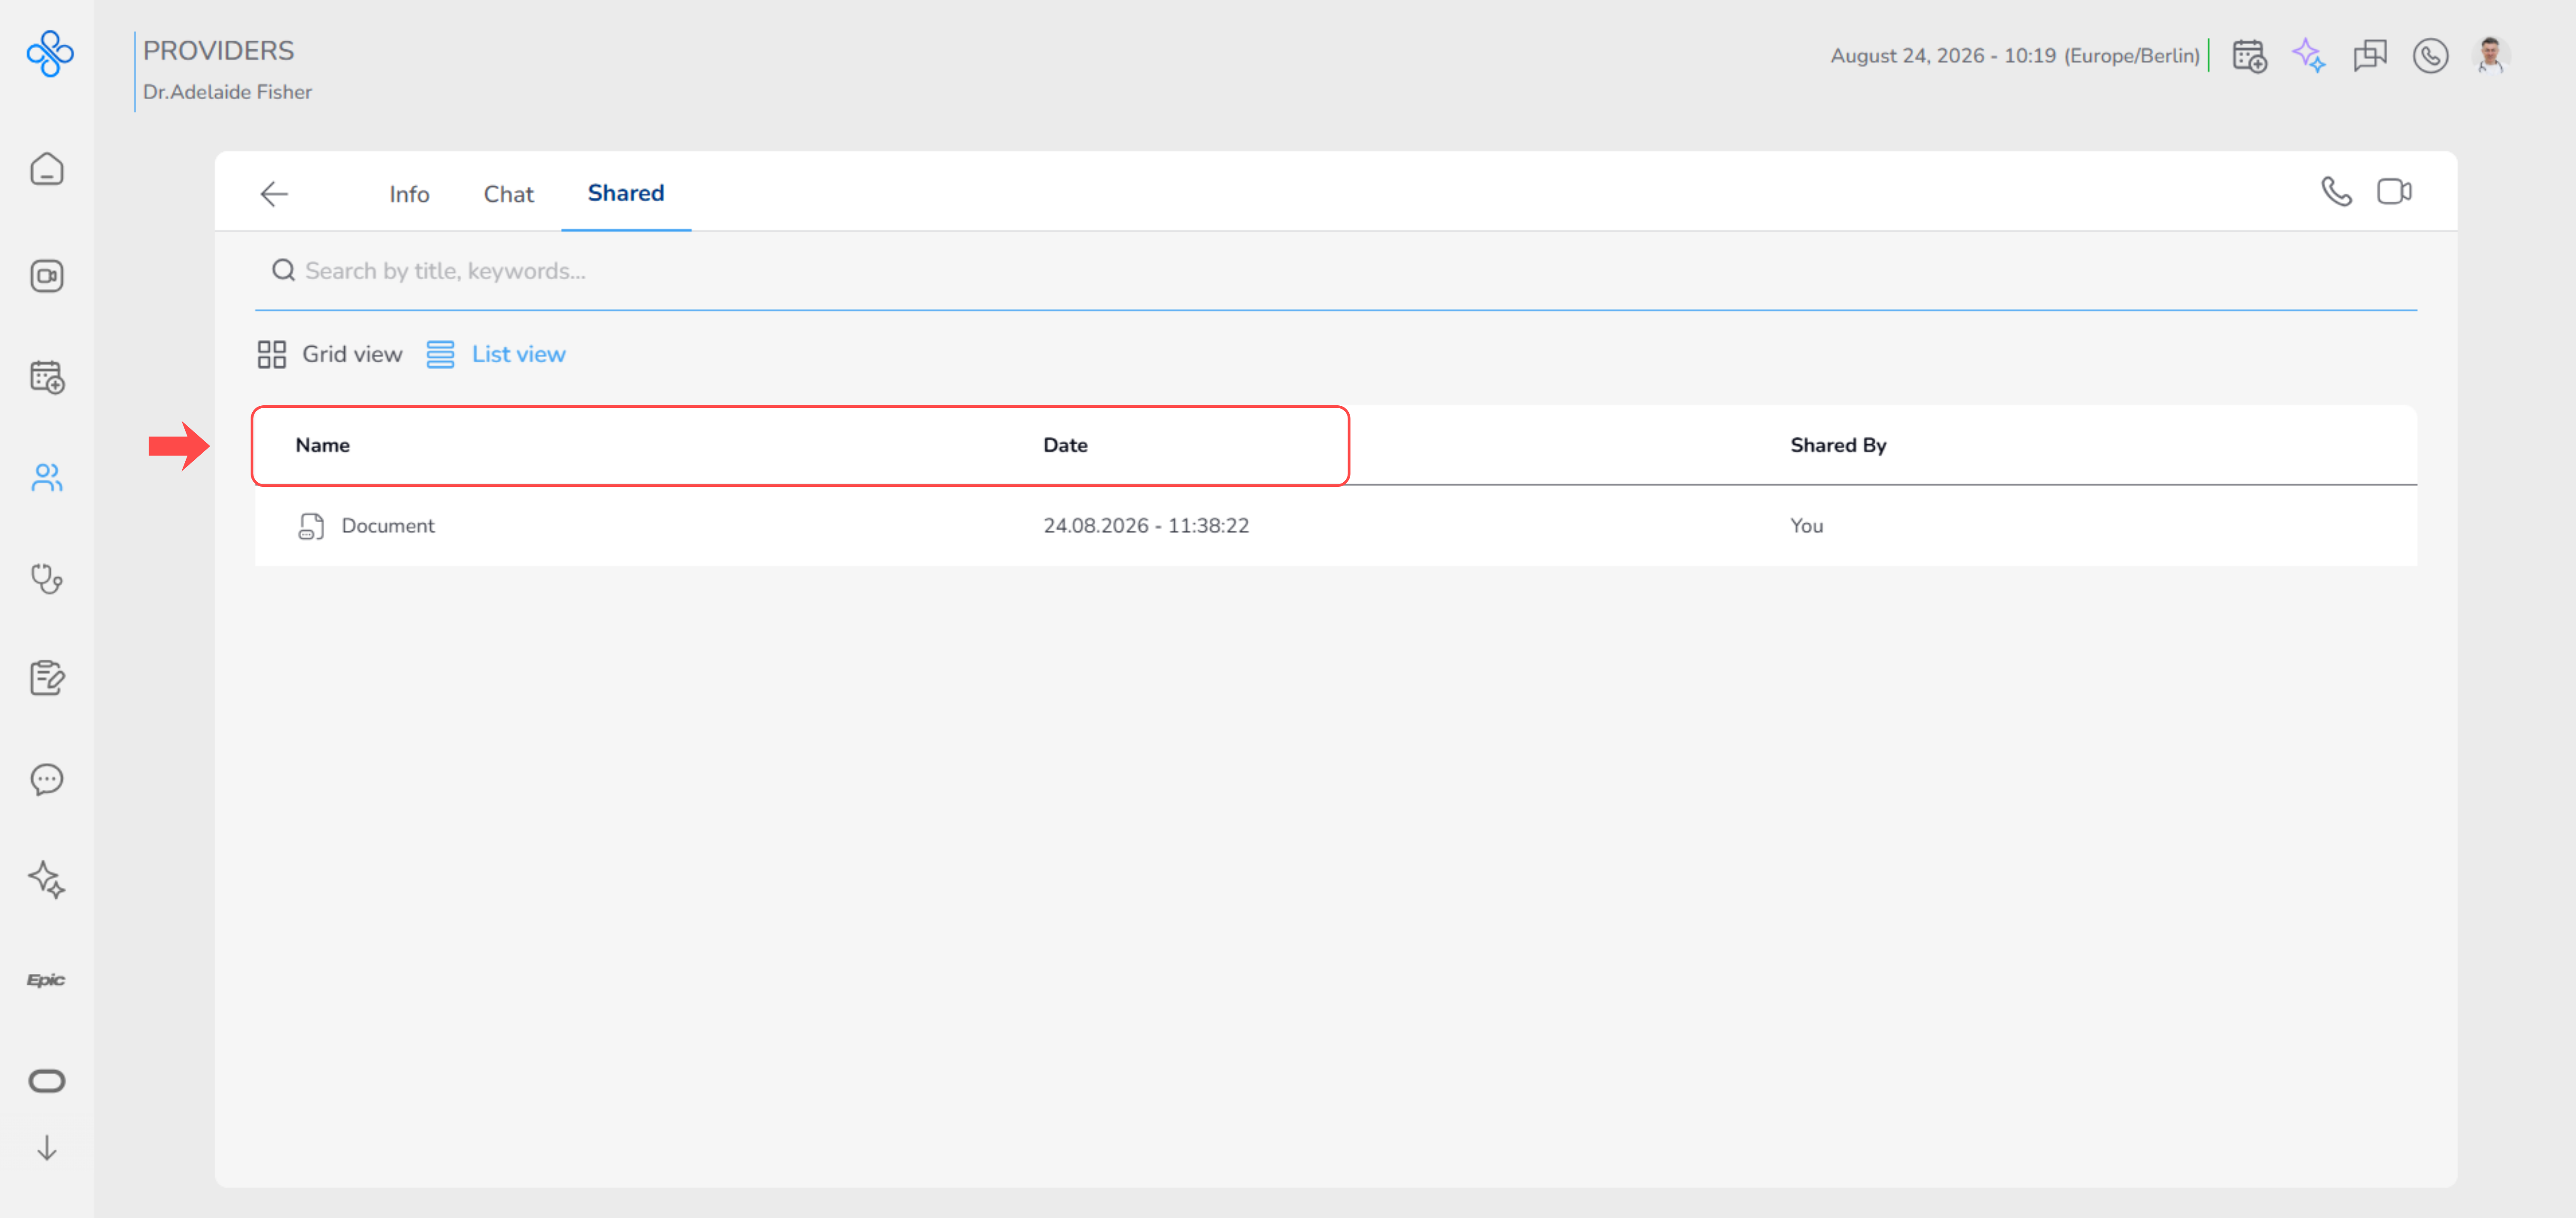Switch to Grid view
2576x1218 pixels.
pos(330,354)
